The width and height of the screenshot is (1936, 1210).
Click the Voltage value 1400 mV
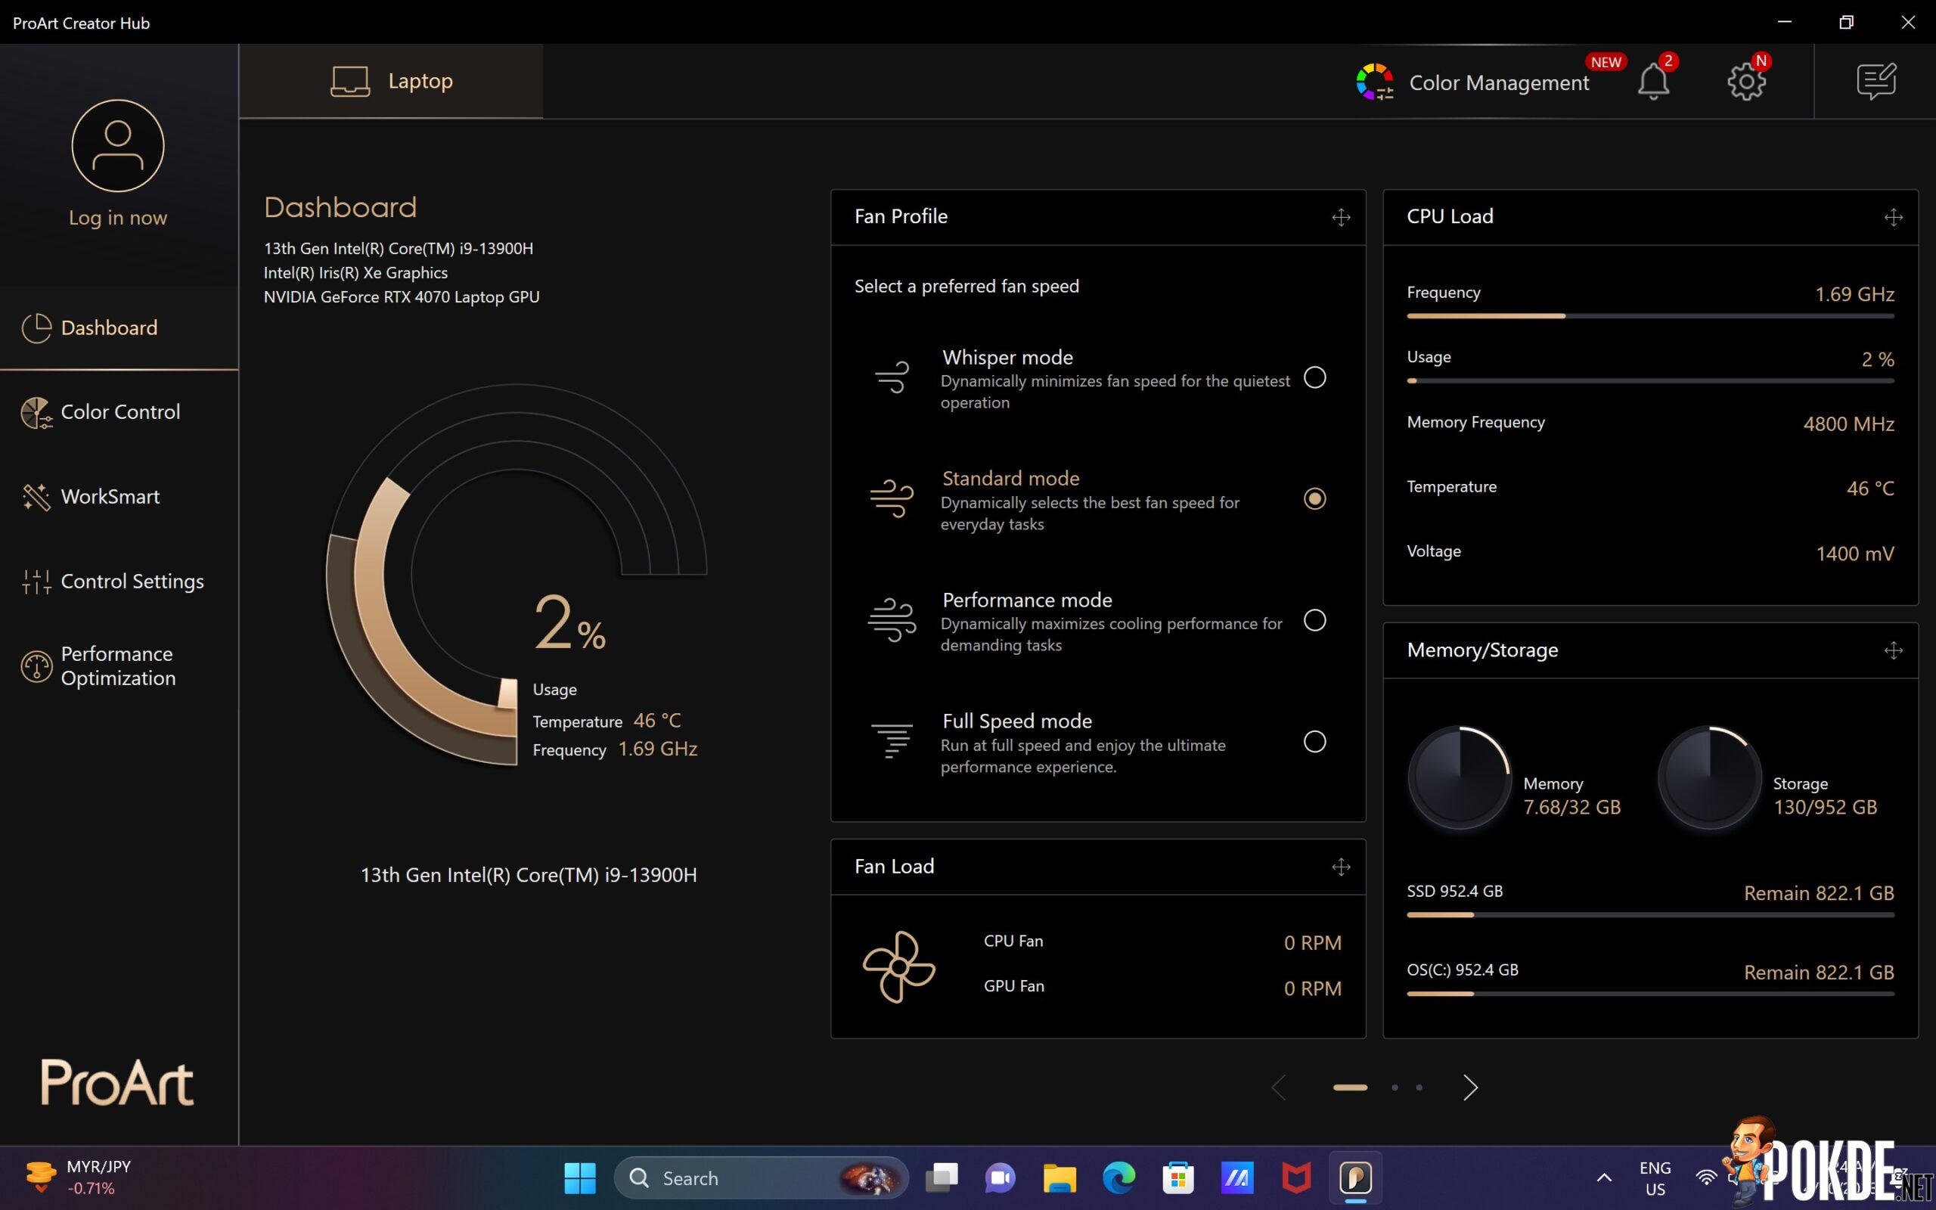click(x=1854, y=554)
